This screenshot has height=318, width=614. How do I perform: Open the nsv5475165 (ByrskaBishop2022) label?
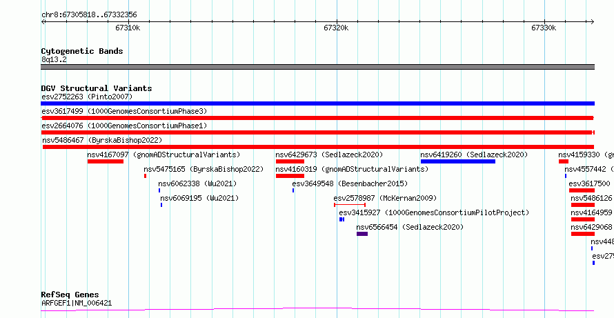(204, 169)
